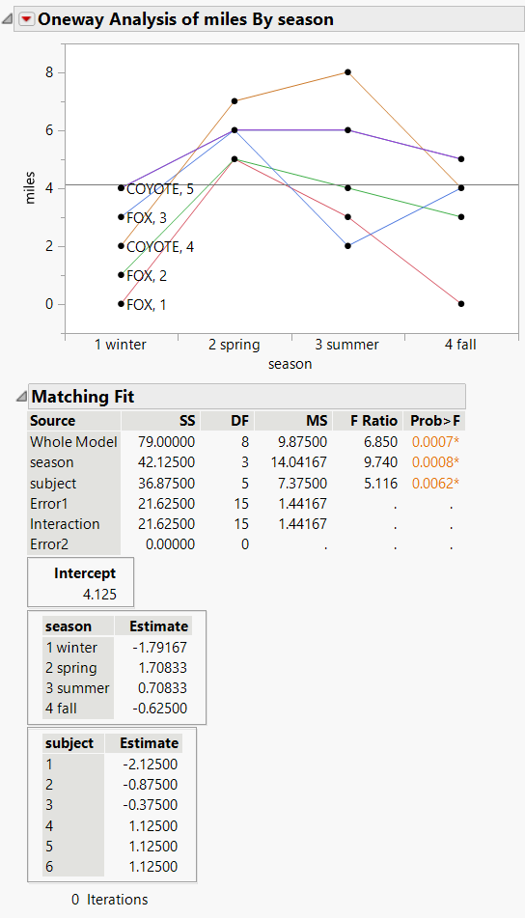Click the y-axis tick label 8
Viewport: 525px width, 918px height.
point(49,72)
